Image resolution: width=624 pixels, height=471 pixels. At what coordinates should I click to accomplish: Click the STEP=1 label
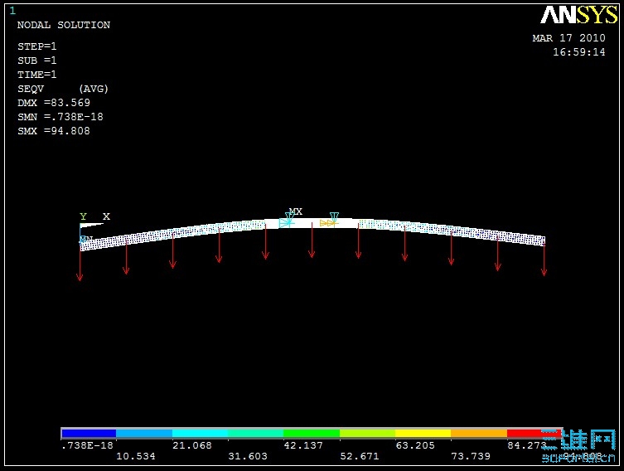[x=37, y=46]
